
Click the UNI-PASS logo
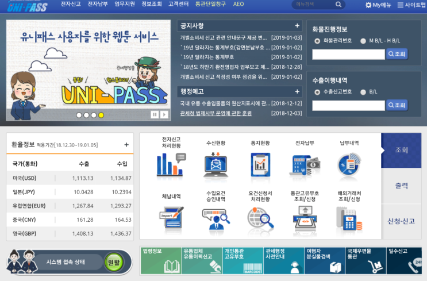pos(27,6)
